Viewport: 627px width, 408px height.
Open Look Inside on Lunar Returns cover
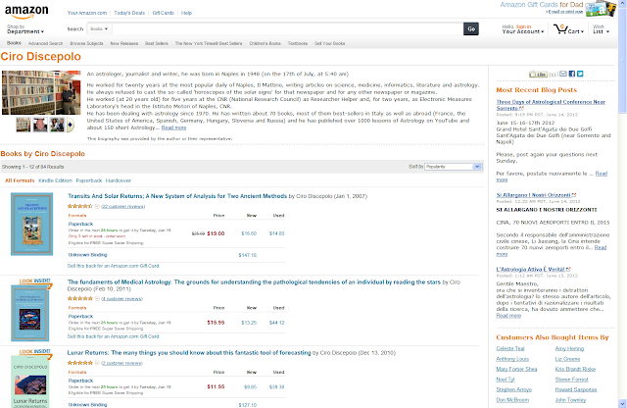(x=35, y=353)
